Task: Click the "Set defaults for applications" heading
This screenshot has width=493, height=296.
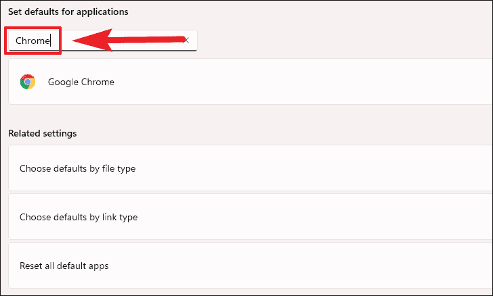Action: [x=68, y=12]
